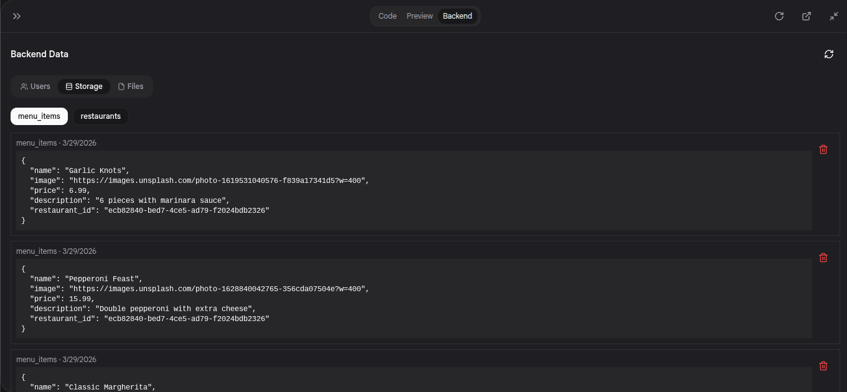The image size is (847, 392).
Task: Delete the Pepperoni Feast record via trash icon
Action: (x=823, y=258)
